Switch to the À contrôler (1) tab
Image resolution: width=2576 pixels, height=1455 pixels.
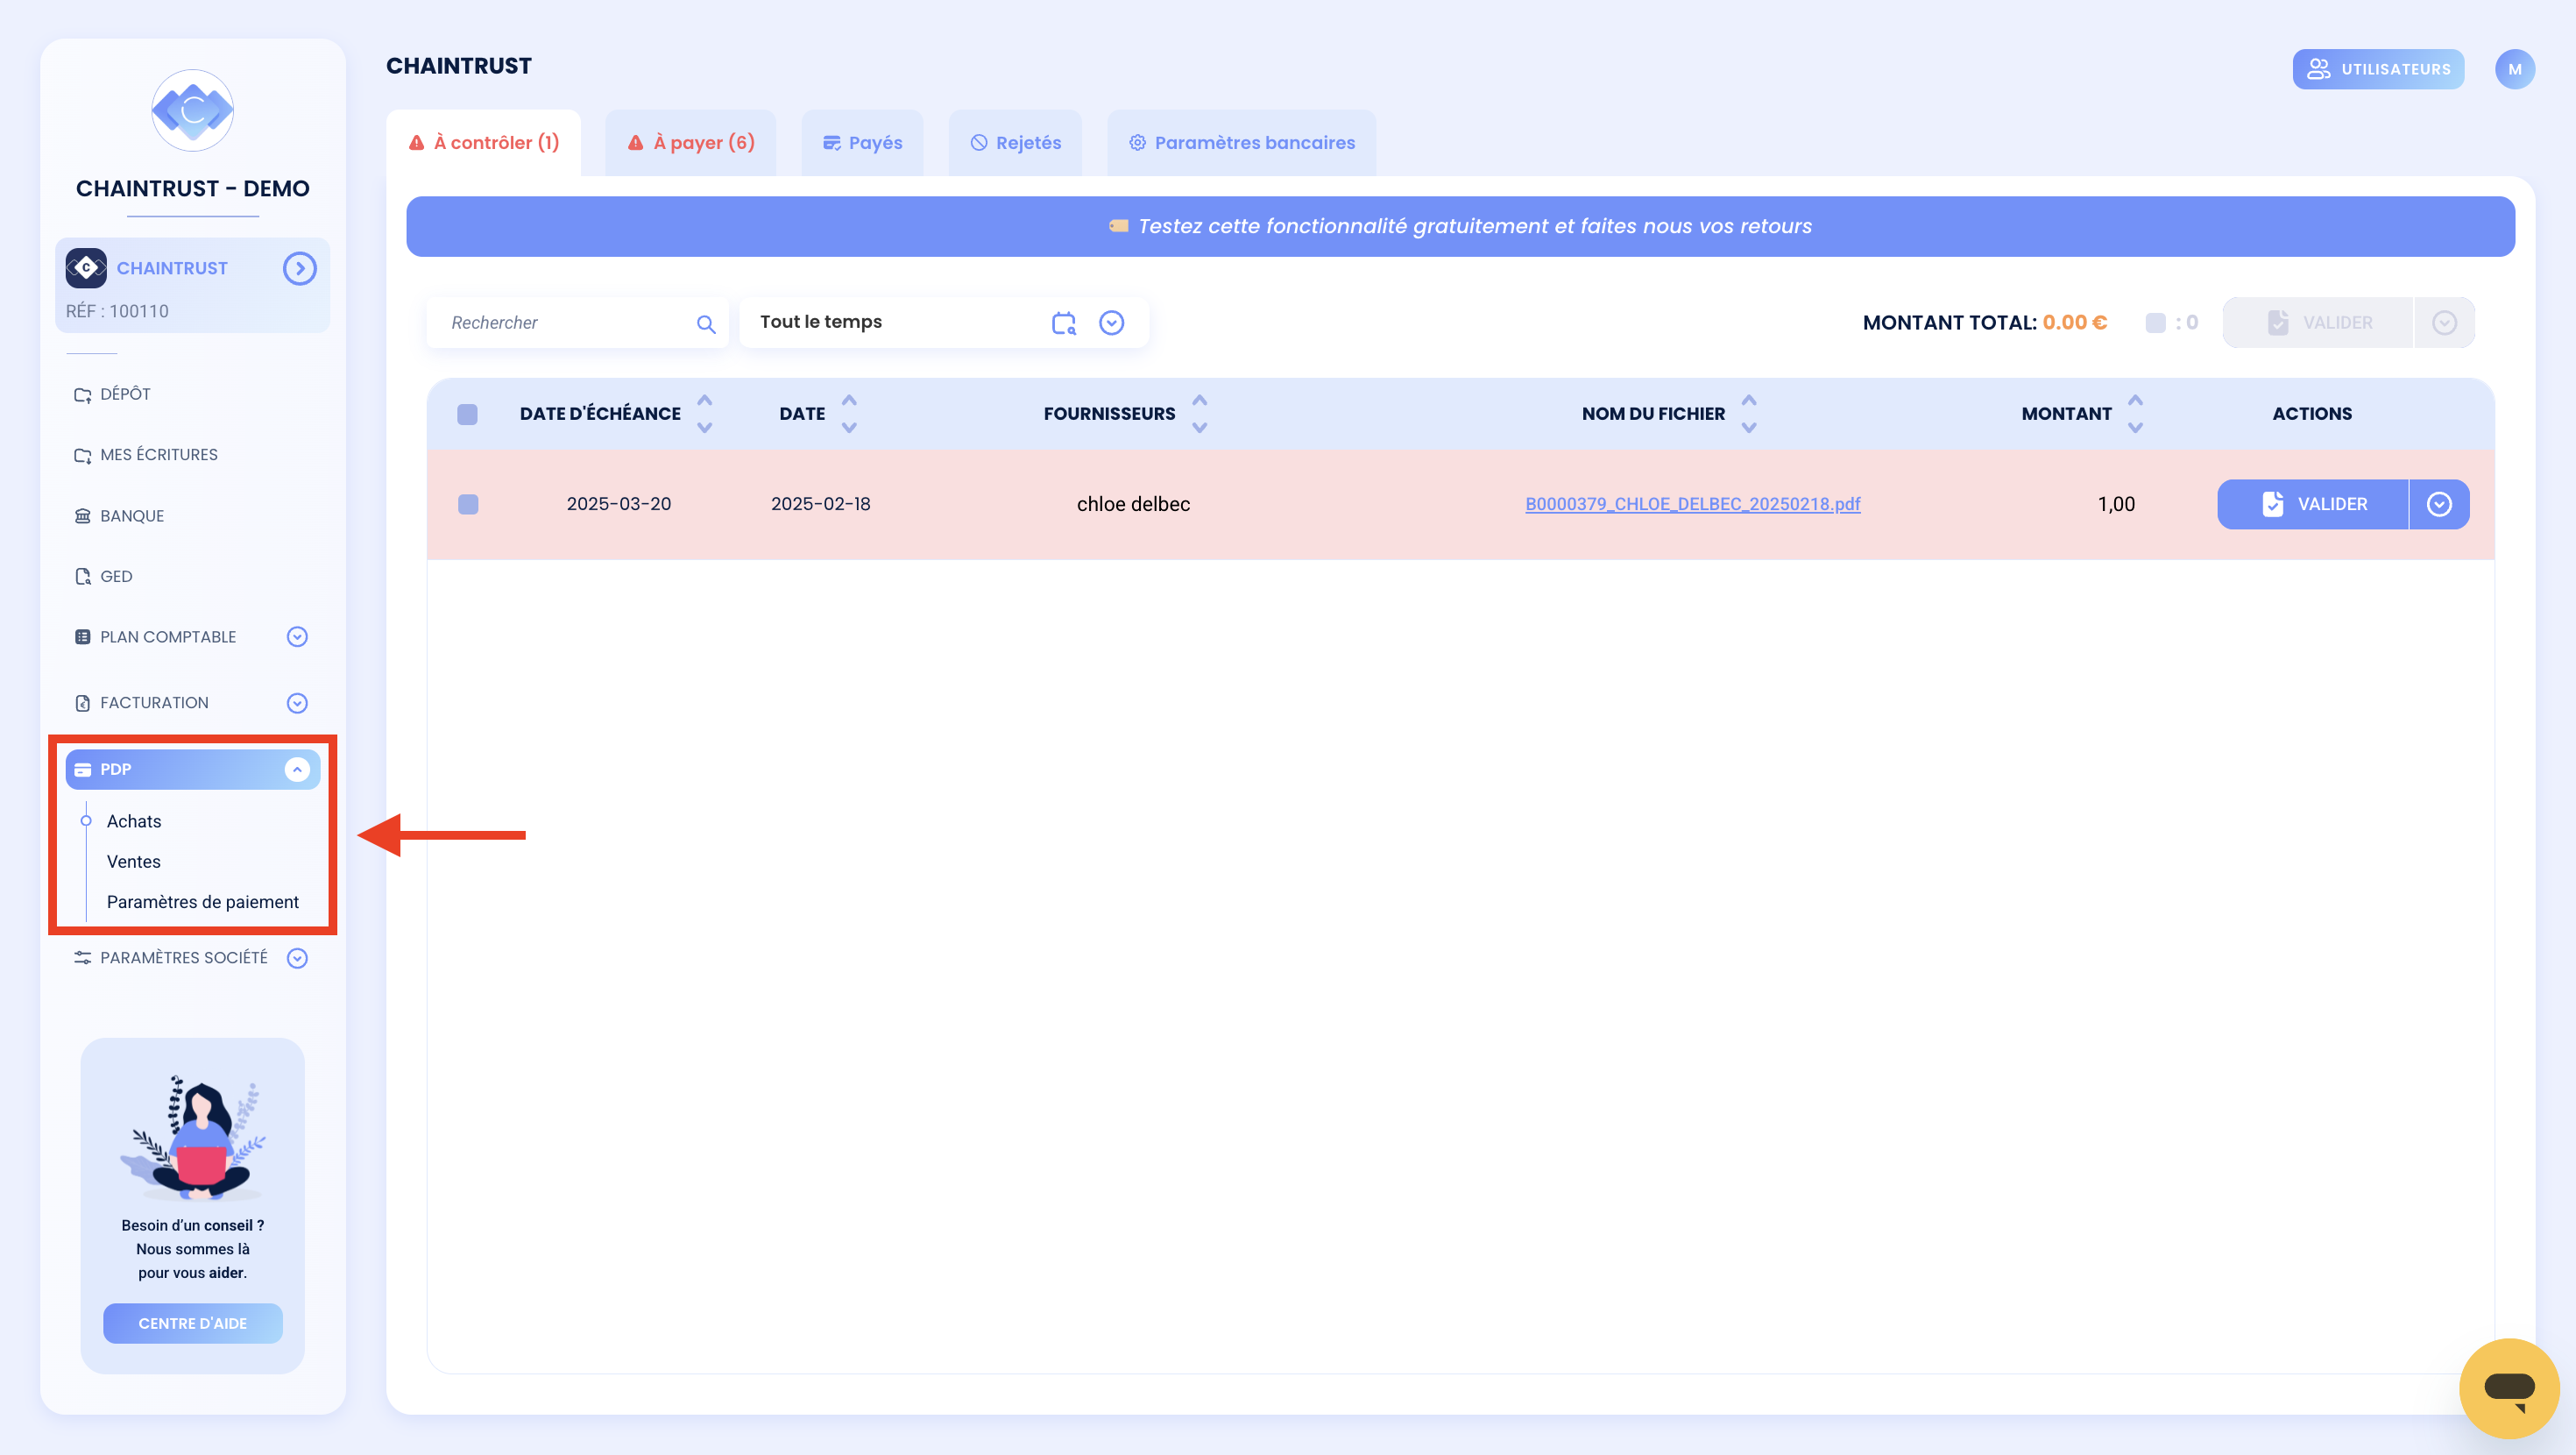click(484, 142)
